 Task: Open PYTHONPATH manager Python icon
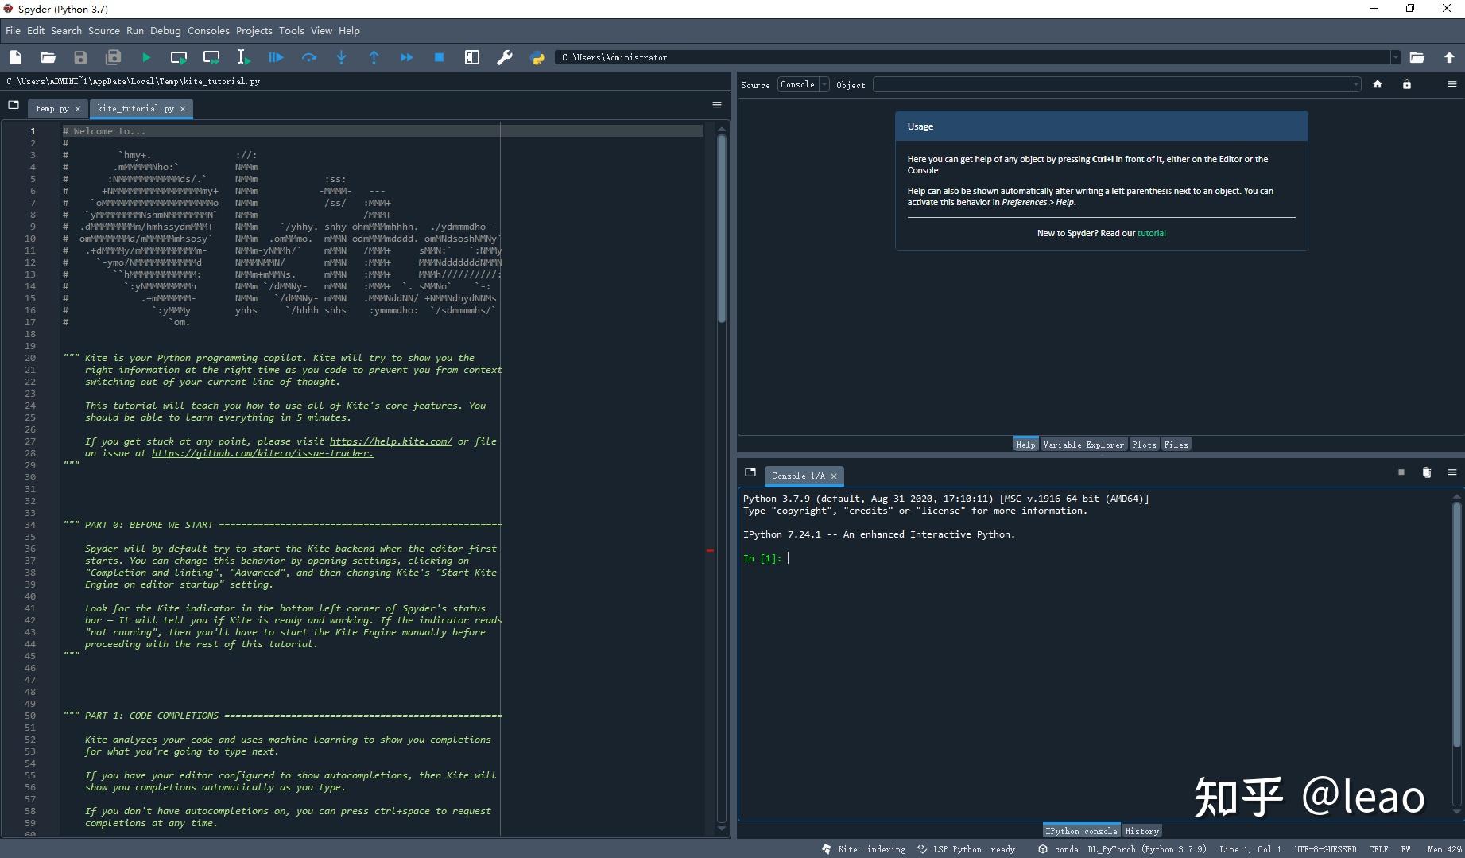537,57
